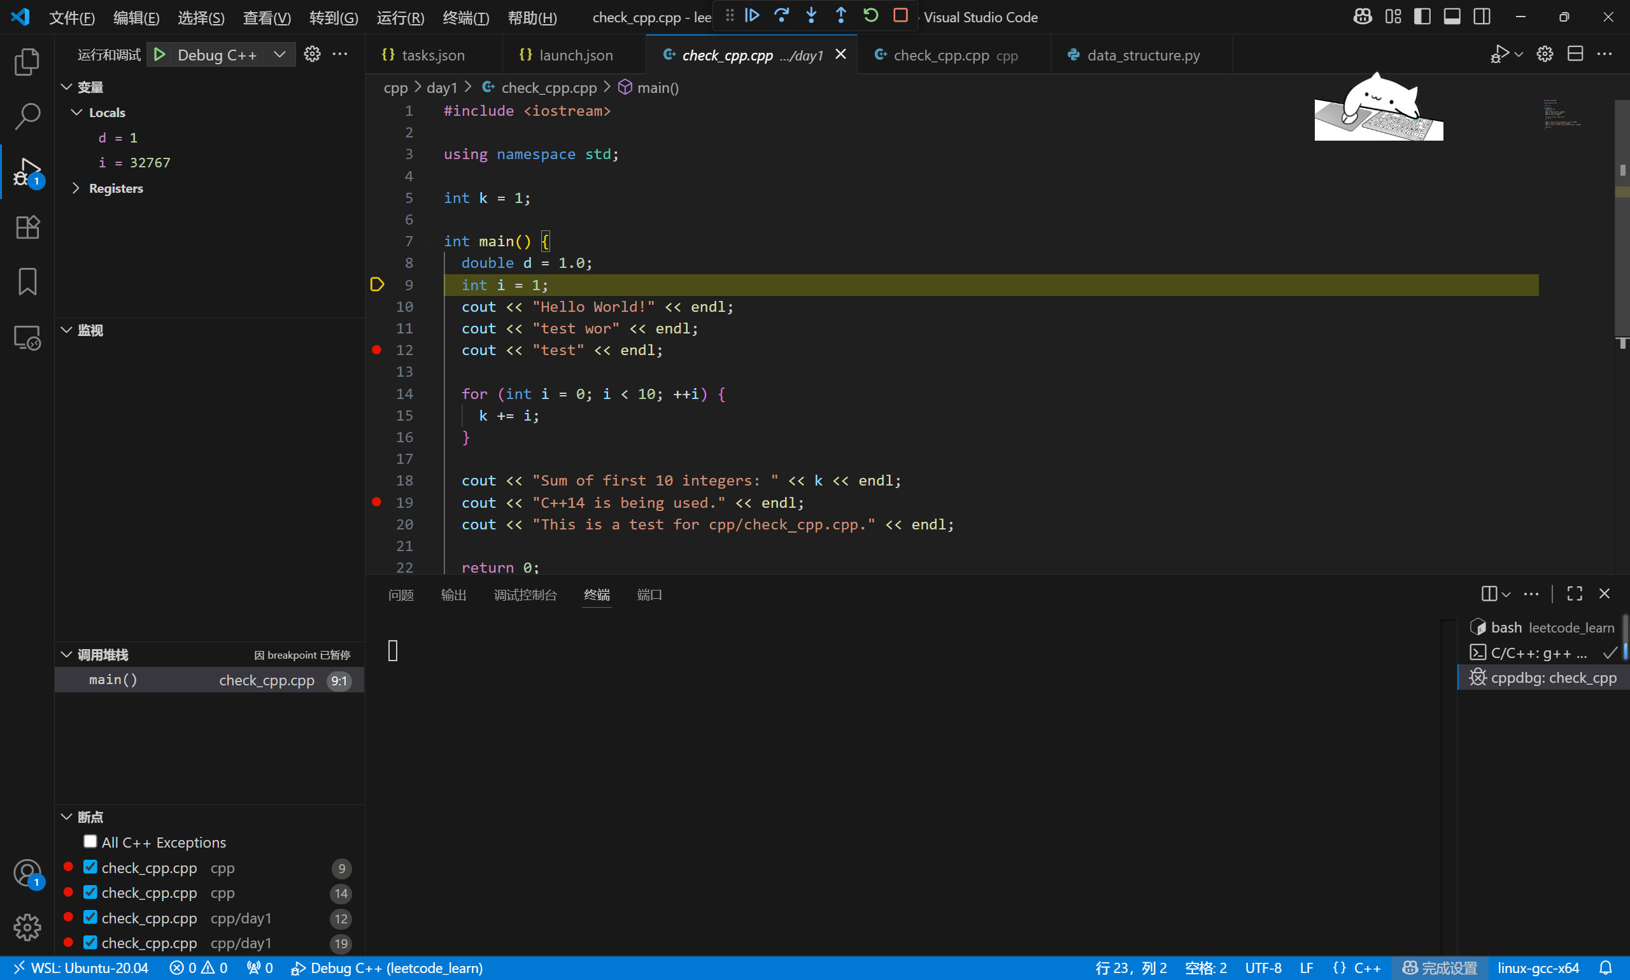Expand the Registers tree node
This screenshot has height=980, width=1630.
(76, 188)
